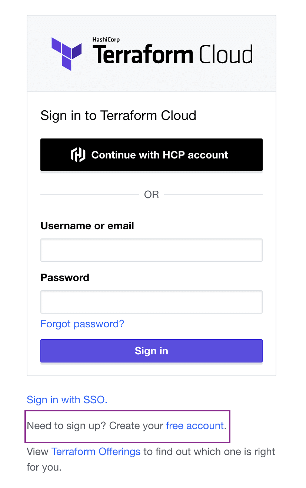Image resolution: width=306 pixels, height=488 pixels.
Task: Click the Terraform Cloud logo
Action: tap(152, 53)
